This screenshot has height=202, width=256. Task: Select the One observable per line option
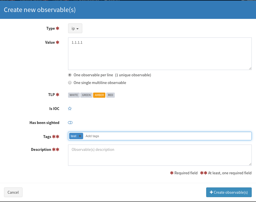coord(70,75)
